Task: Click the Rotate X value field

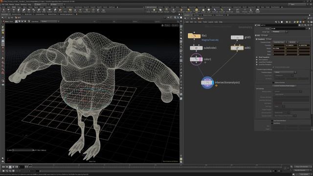Action: tap(278, 48)
